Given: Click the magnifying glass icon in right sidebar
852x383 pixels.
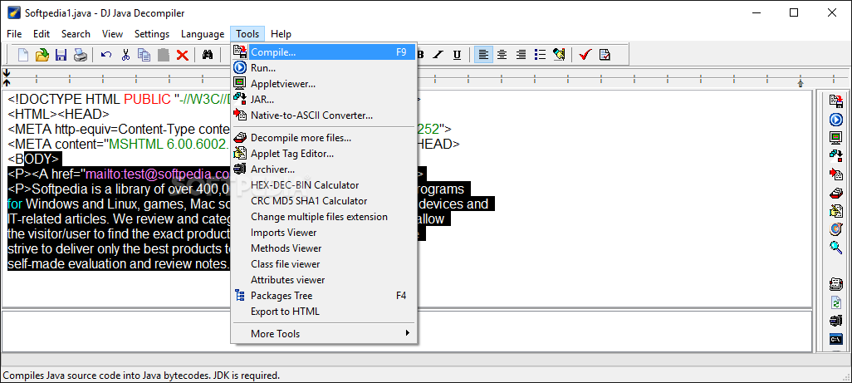Looking at the screenshot, I should (835, 248).
